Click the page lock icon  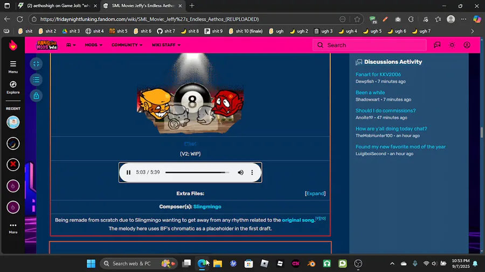pyautogui.click(x=36, y=96)
